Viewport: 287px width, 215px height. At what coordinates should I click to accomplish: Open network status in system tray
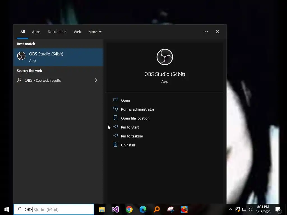pyautogui.click(x=244, y=209)
